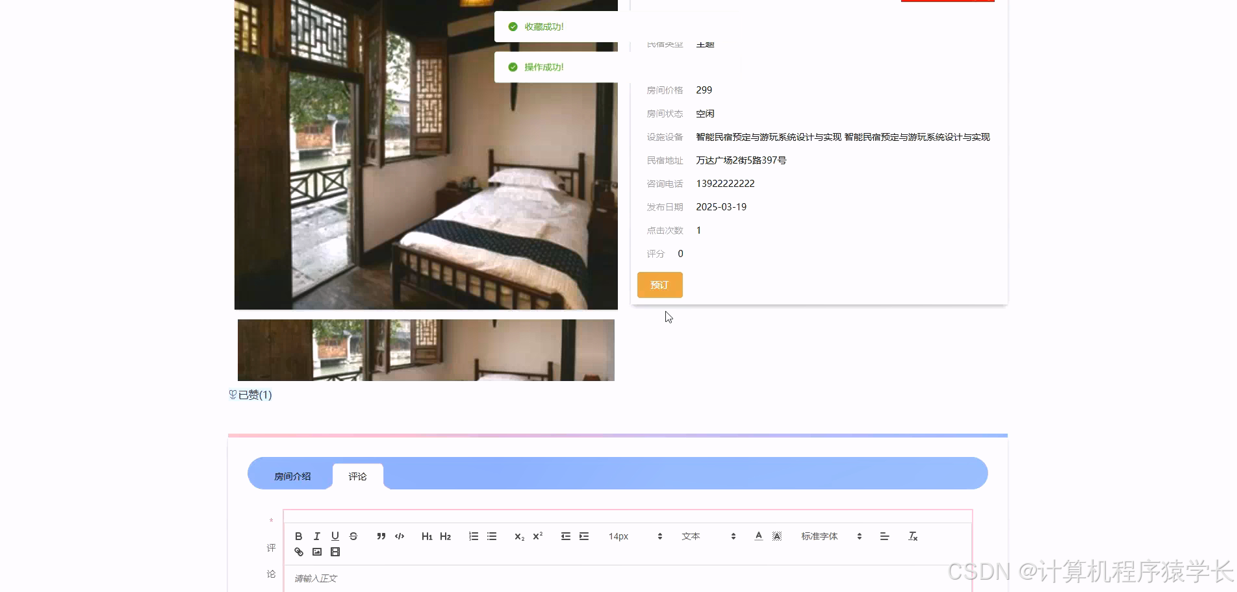The image size is (1237, 592).
Task: Open the 文本 style dropdown
Action: click(x=692, y=536)
